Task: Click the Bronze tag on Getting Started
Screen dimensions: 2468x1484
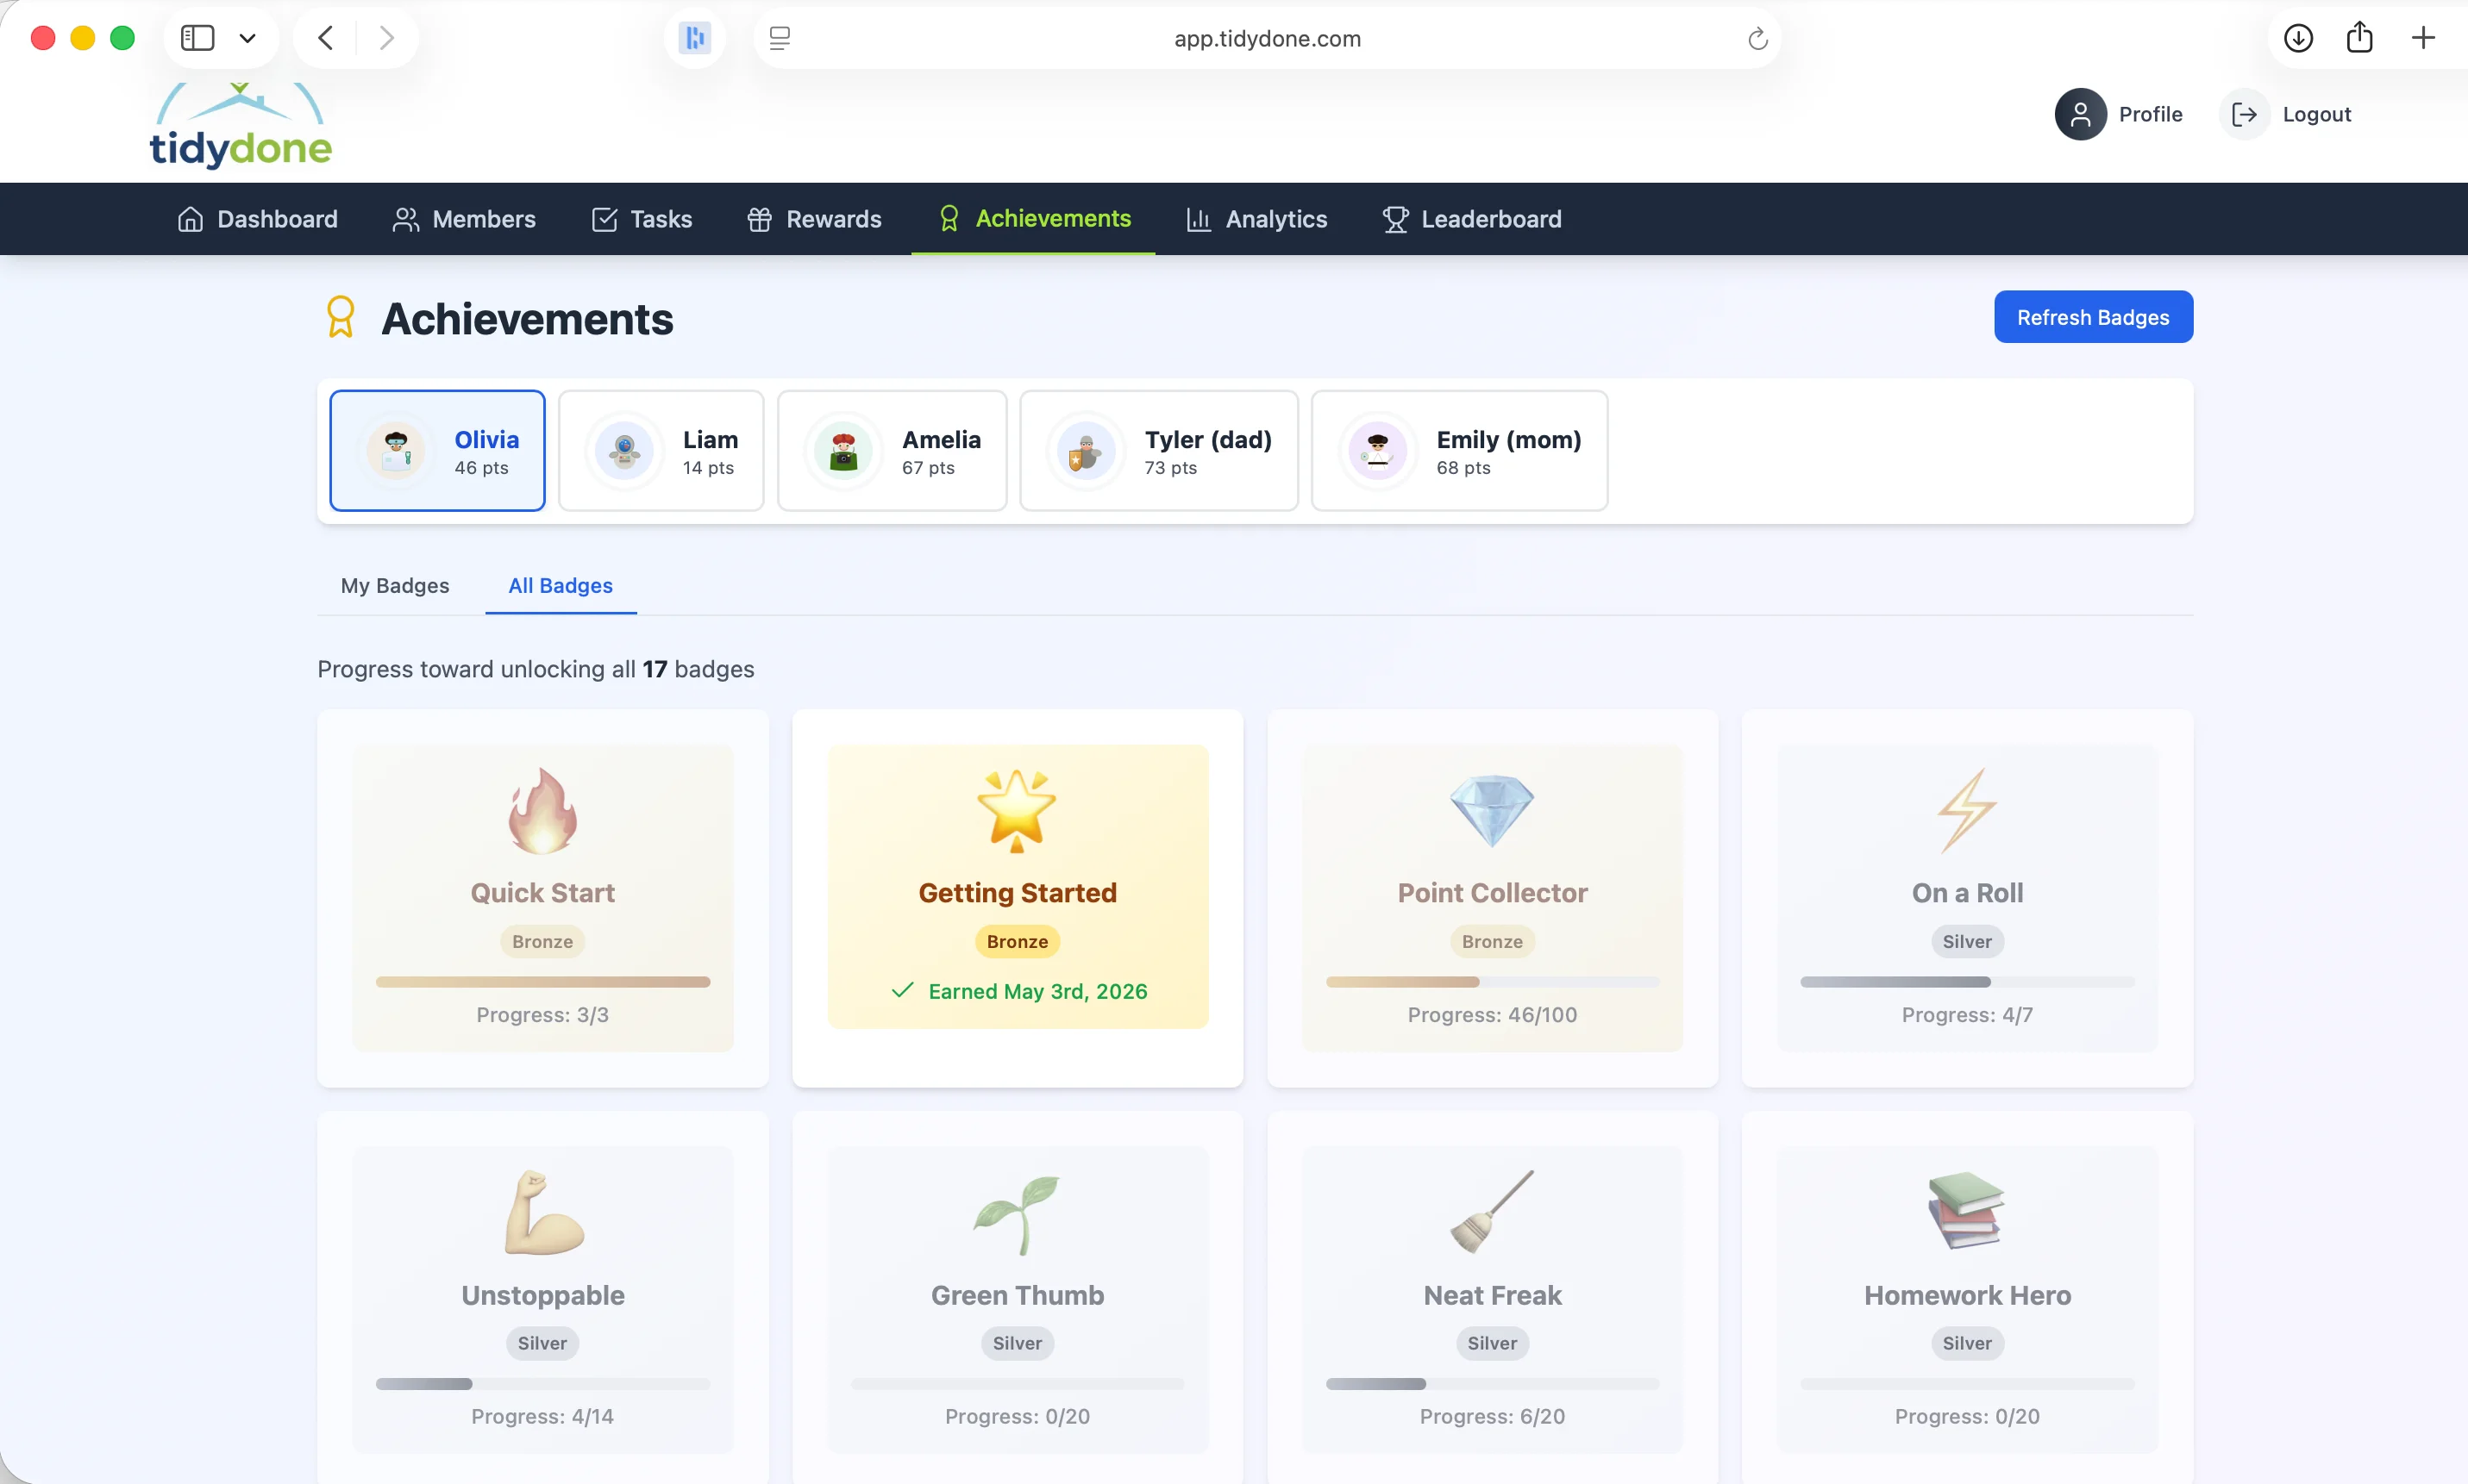Action: point(1017,941)
